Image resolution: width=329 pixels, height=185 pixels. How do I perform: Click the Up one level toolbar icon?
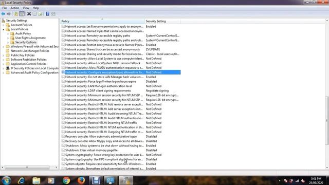(x=16, y=14)
